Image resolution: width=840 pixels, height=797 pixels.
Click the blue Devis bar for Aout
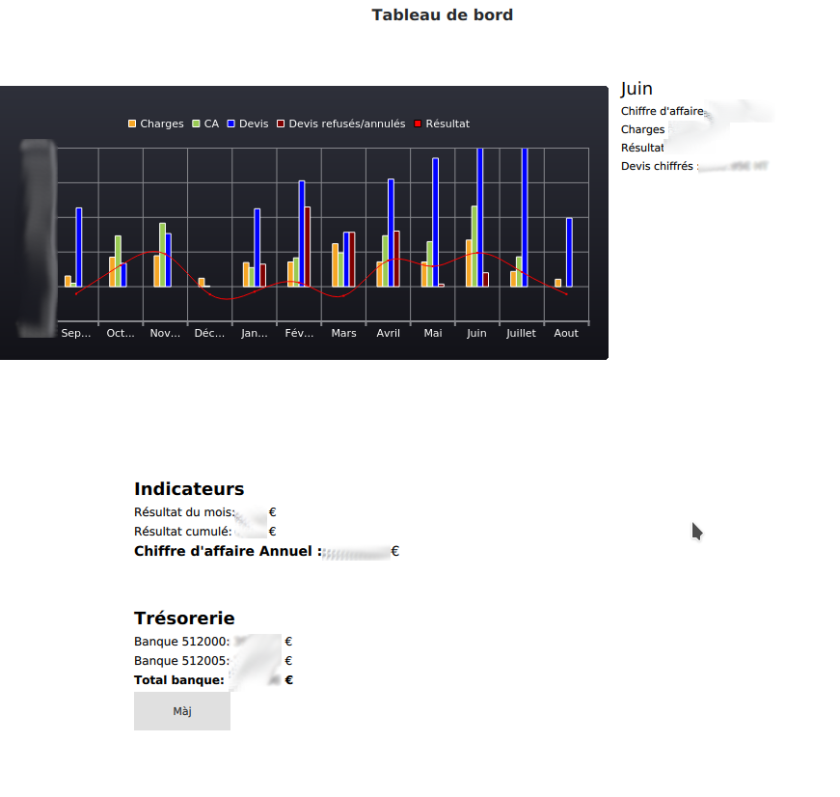[569, 252]
